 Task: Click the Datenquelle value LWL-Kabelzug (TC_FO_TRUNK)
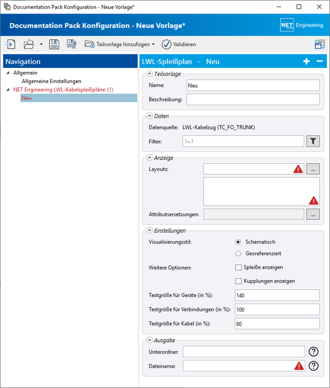[x=218, y=127]
